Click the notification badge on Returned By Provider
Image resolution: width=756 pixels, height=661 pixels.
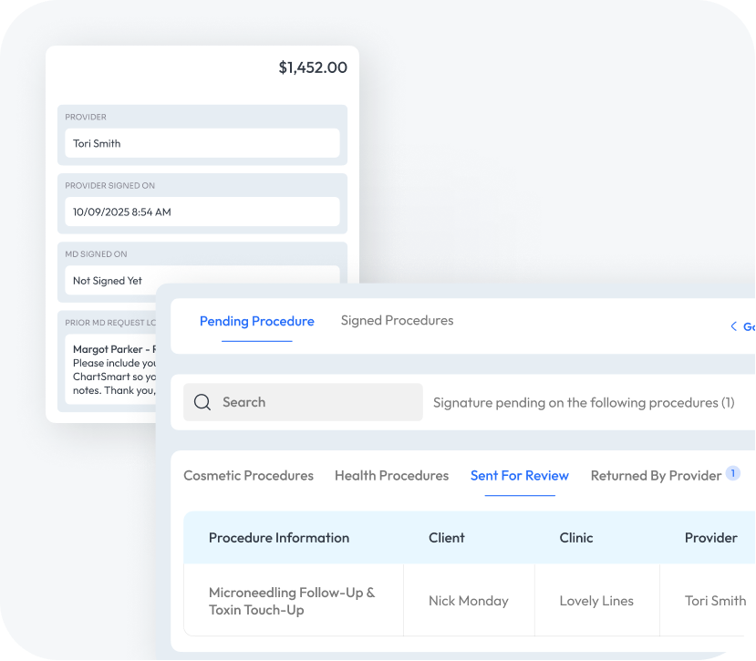(x=731, y=473)
